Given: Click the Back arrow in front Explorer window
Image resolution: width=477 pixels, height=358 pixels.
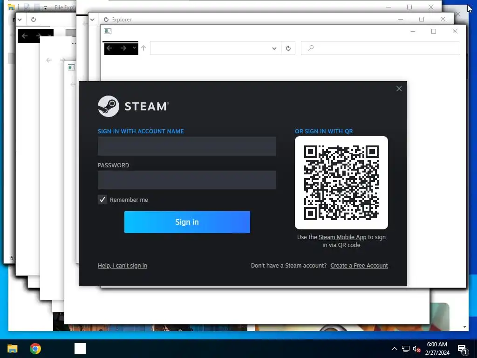Looking at the screenshot, I should point(110,48).
